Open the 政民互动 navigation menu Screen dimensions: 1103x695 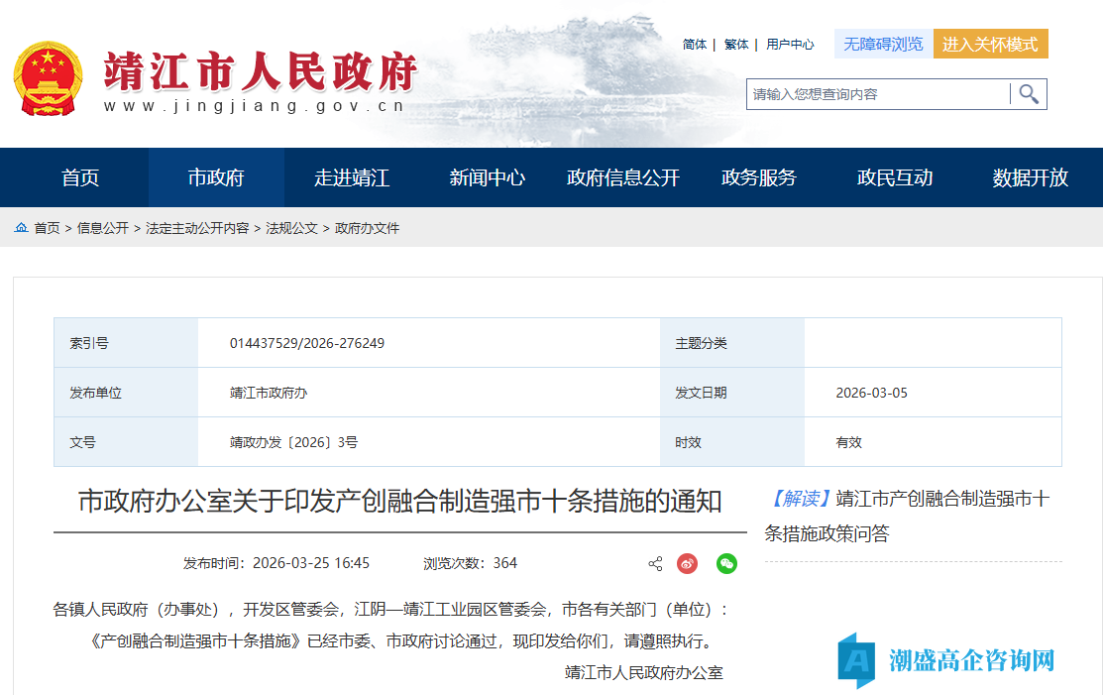click(895, 177)
